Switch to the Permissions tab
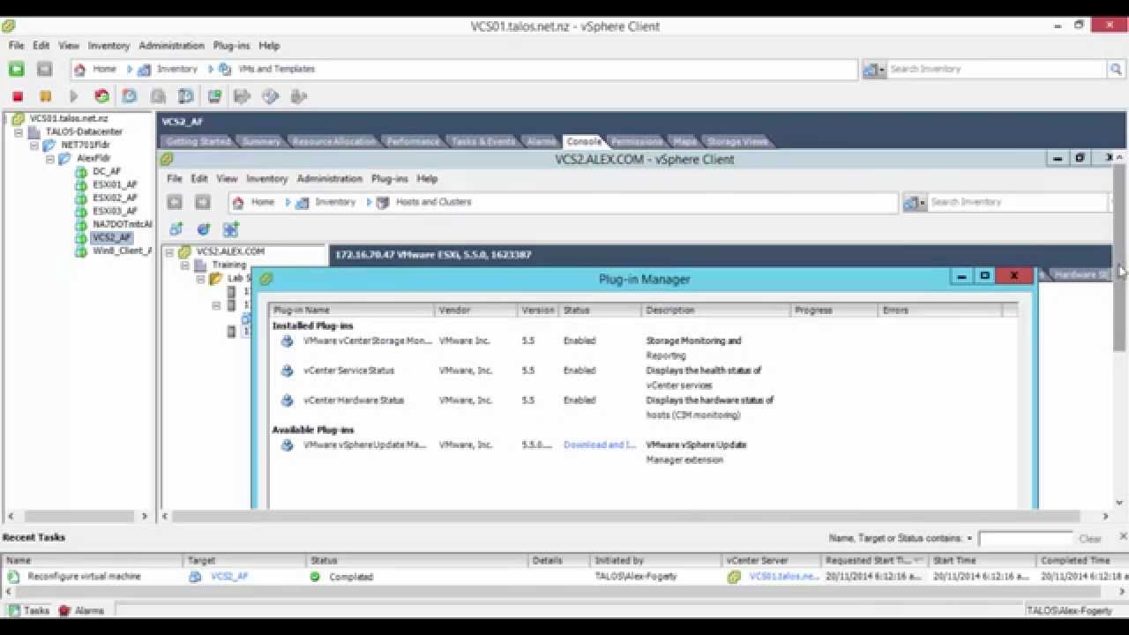This screenshot has height=635, width=1129. tap(636, 141)
